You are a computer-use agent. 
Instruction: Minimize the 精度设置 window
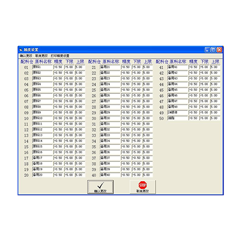point(207,50)
